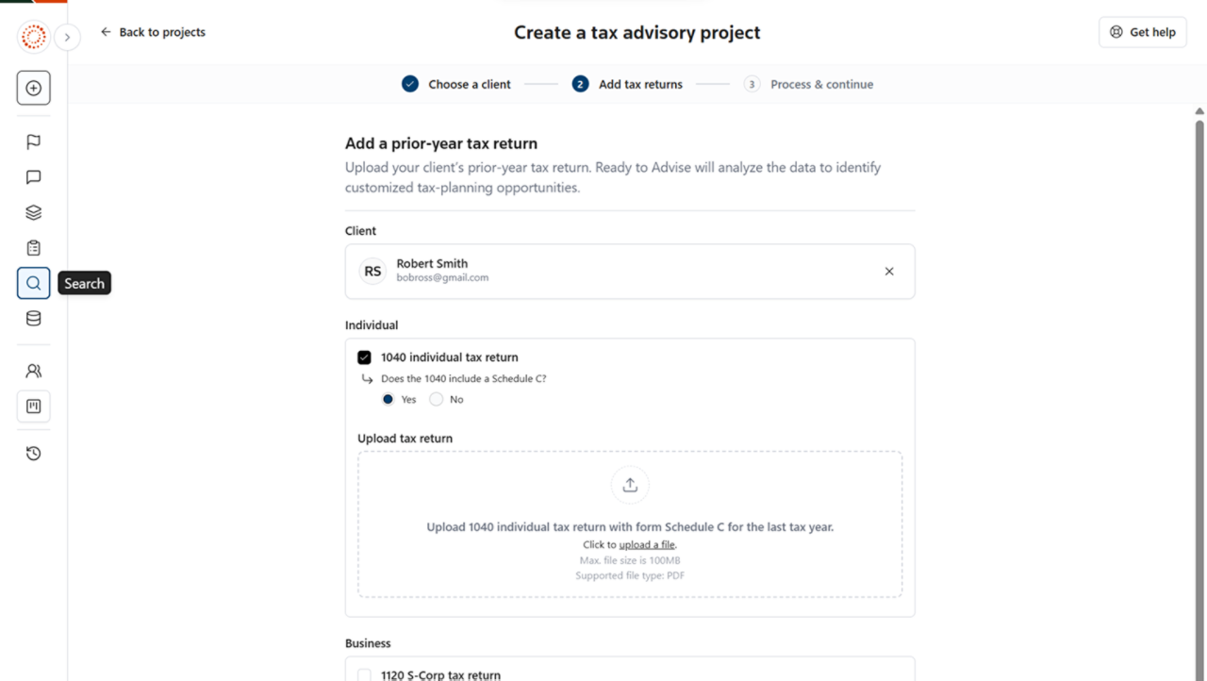
Task: Expand the sidebar with the chevron arrow
Action: (x=67, y=38)
